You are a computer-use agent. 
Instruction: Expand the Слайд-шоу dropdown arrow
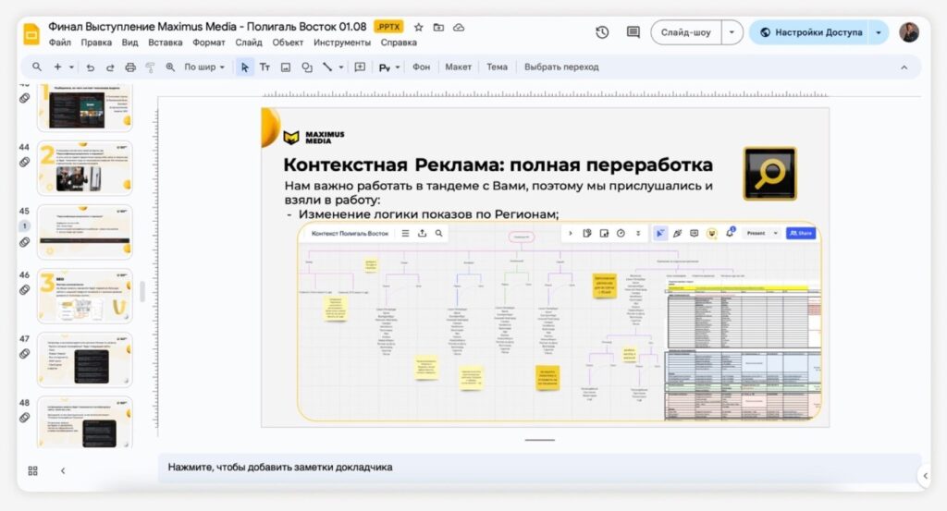tap(732, 32)
